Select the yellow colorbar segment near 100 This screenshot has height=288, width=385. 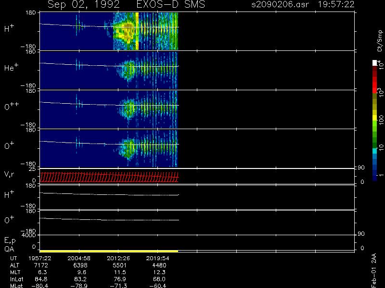(375, 118)
